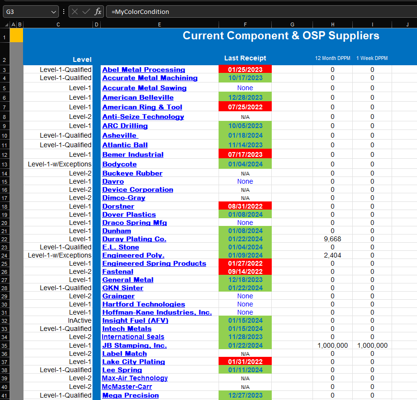The height and width of the screenshot is (400, 417).
Task: Select red date cell 01/25/2023
Action: (245, 70)
